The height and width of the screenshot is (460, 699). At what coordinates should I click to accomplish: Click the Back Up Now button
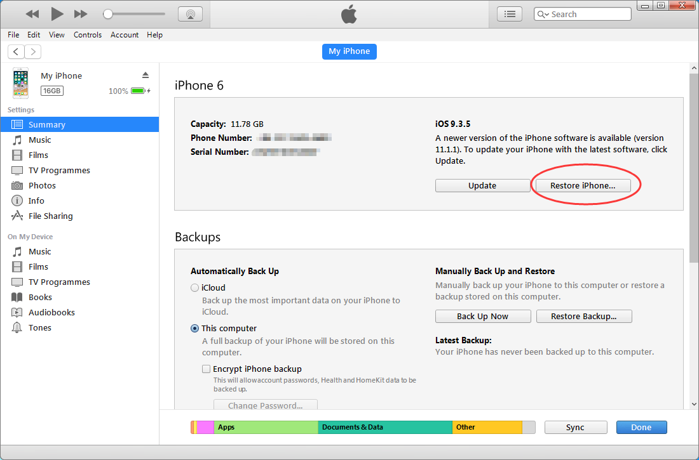tap(483, 316)
